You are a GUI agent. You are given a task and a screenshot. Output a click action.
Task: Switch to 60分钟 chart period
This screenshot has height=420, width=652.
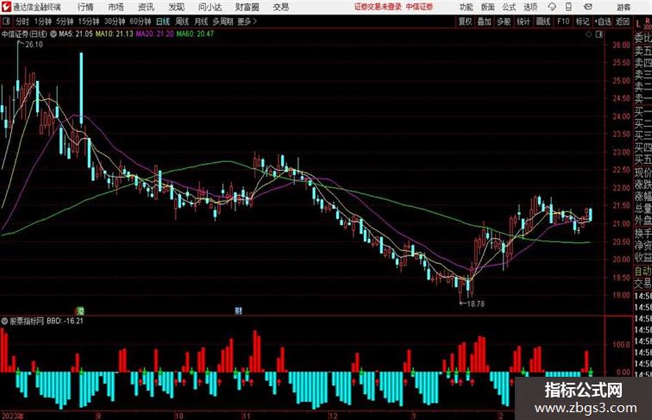[141, 21]
